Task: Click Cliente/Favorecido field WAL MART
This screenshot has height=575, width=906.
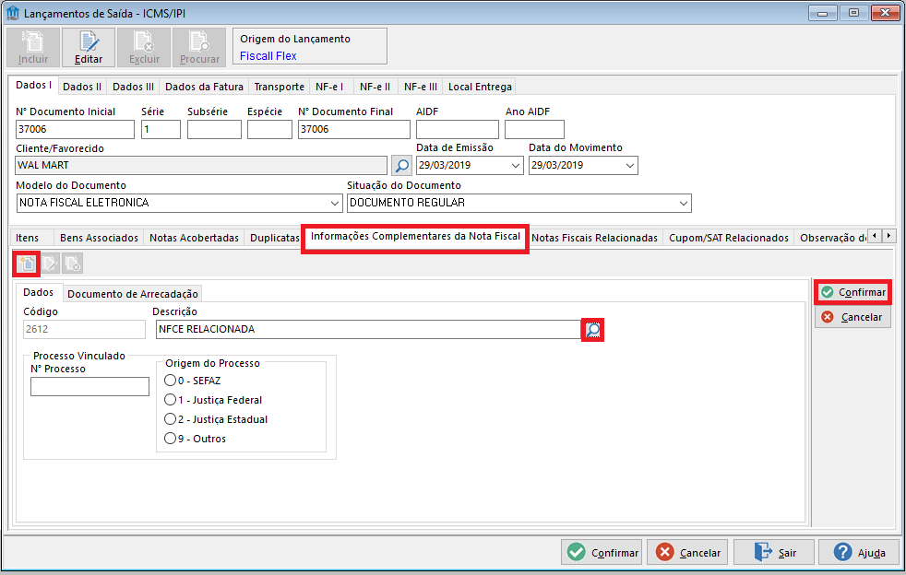Action: point(201,166)
